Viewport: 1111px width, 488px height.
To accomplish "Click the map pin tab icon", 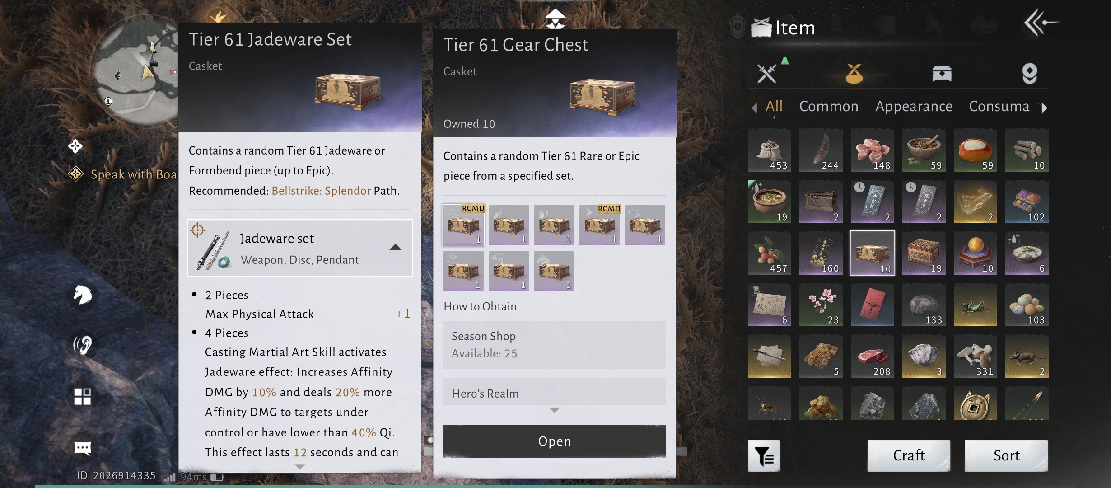I will pos(1030,74).
